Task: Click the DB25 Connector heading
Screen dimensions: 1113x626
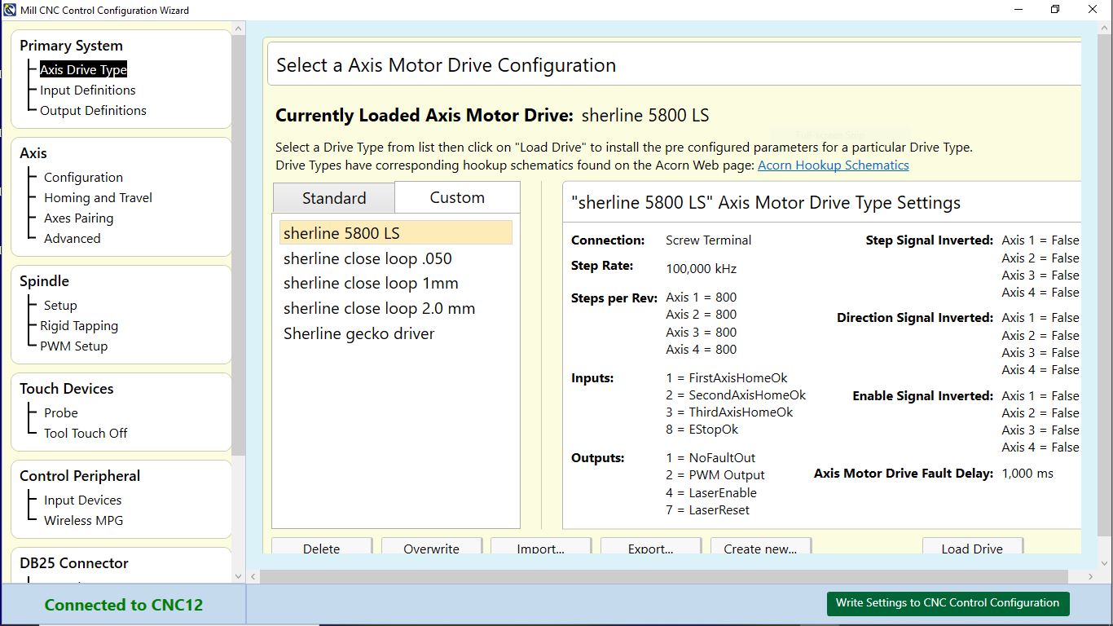Action: click(x=74, y=563)
